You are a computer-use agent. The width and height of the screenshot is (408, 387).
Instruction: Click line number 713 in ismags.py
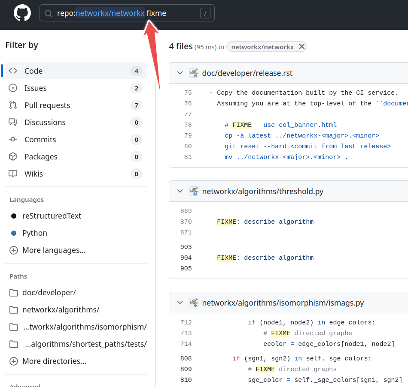click(x=186, y=333)
